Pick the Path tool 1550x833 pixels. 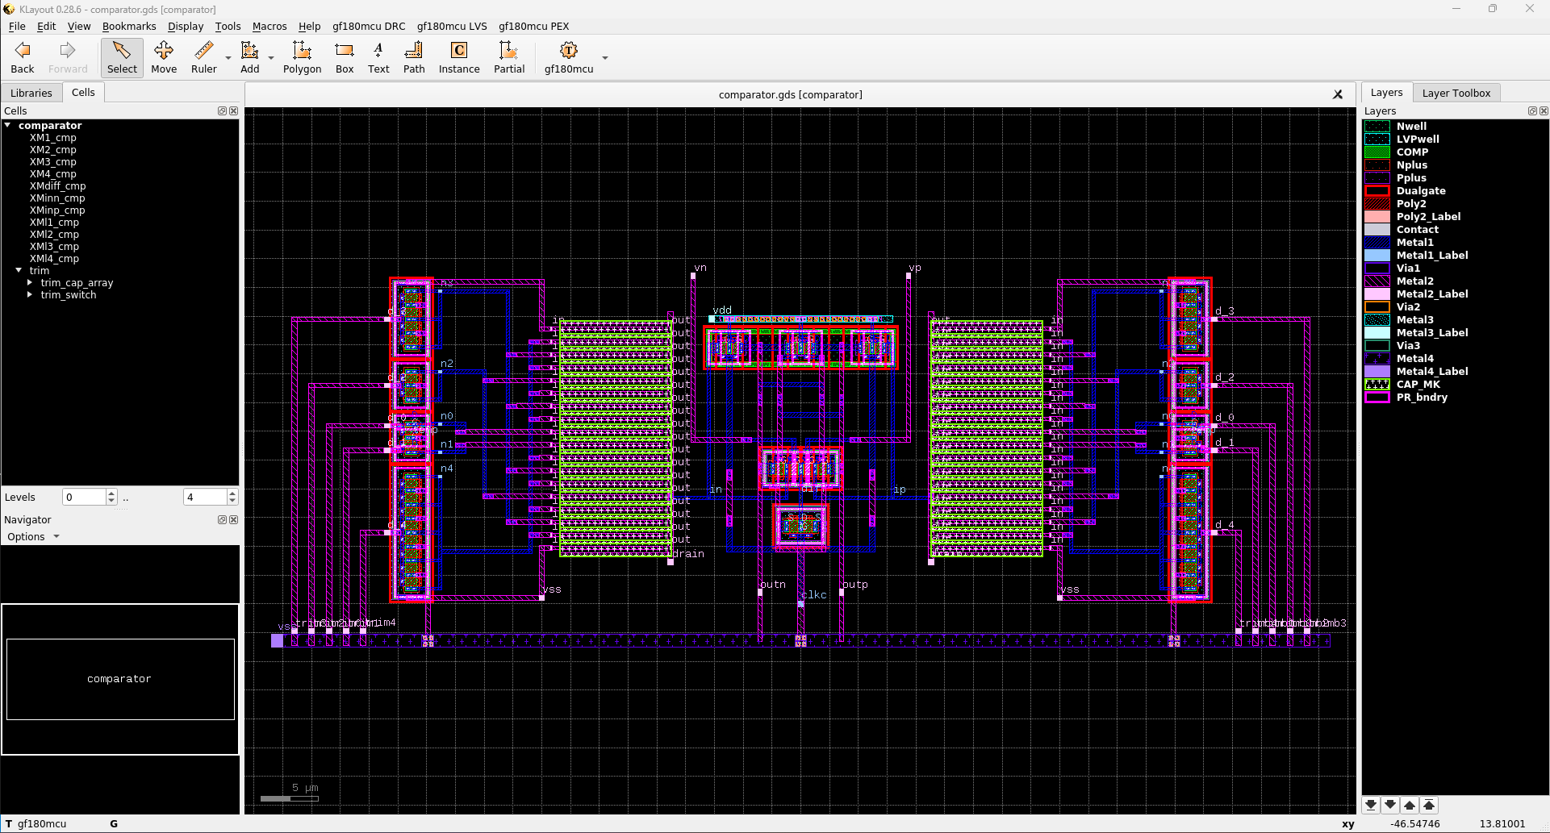click(x=414, y=57)
